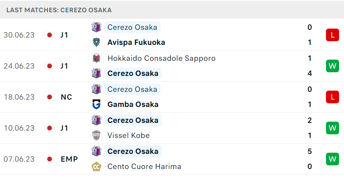Open the Gamba Osaka team link

coord(133,104)
